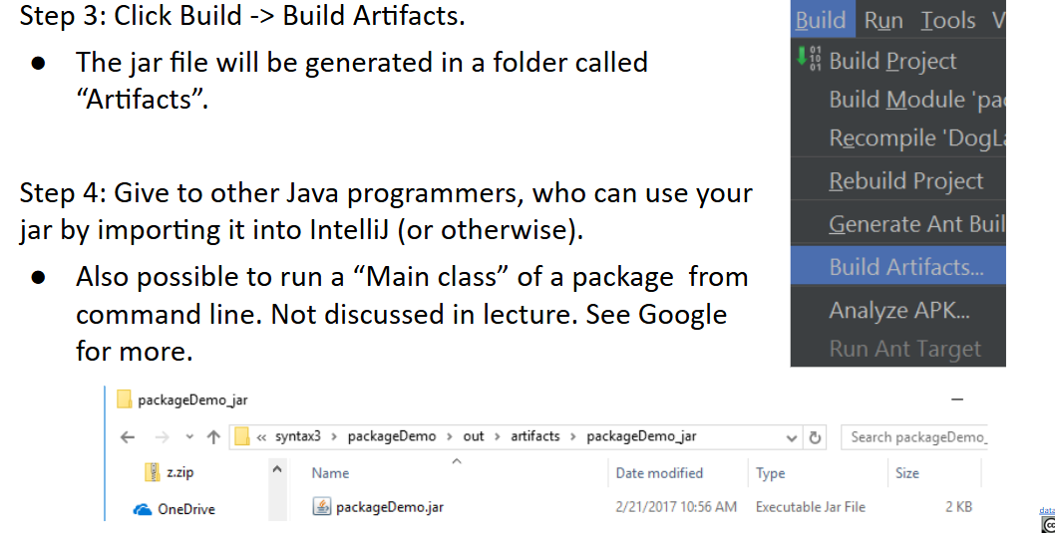This screenshot has height=533, width=1055.
Task: Click the Search packageDemo field
Action: point(913,437)
